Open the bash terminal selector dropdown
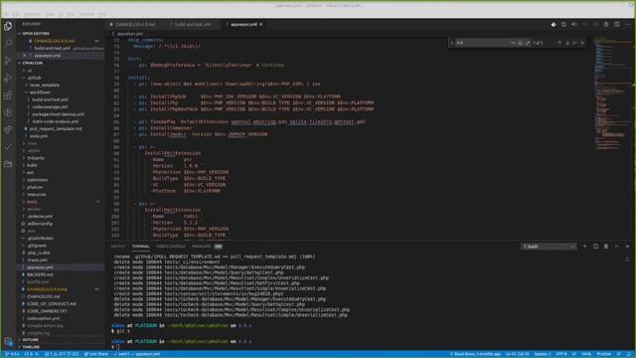The width and height of the screenshot is (636, 358). point(549,247)
